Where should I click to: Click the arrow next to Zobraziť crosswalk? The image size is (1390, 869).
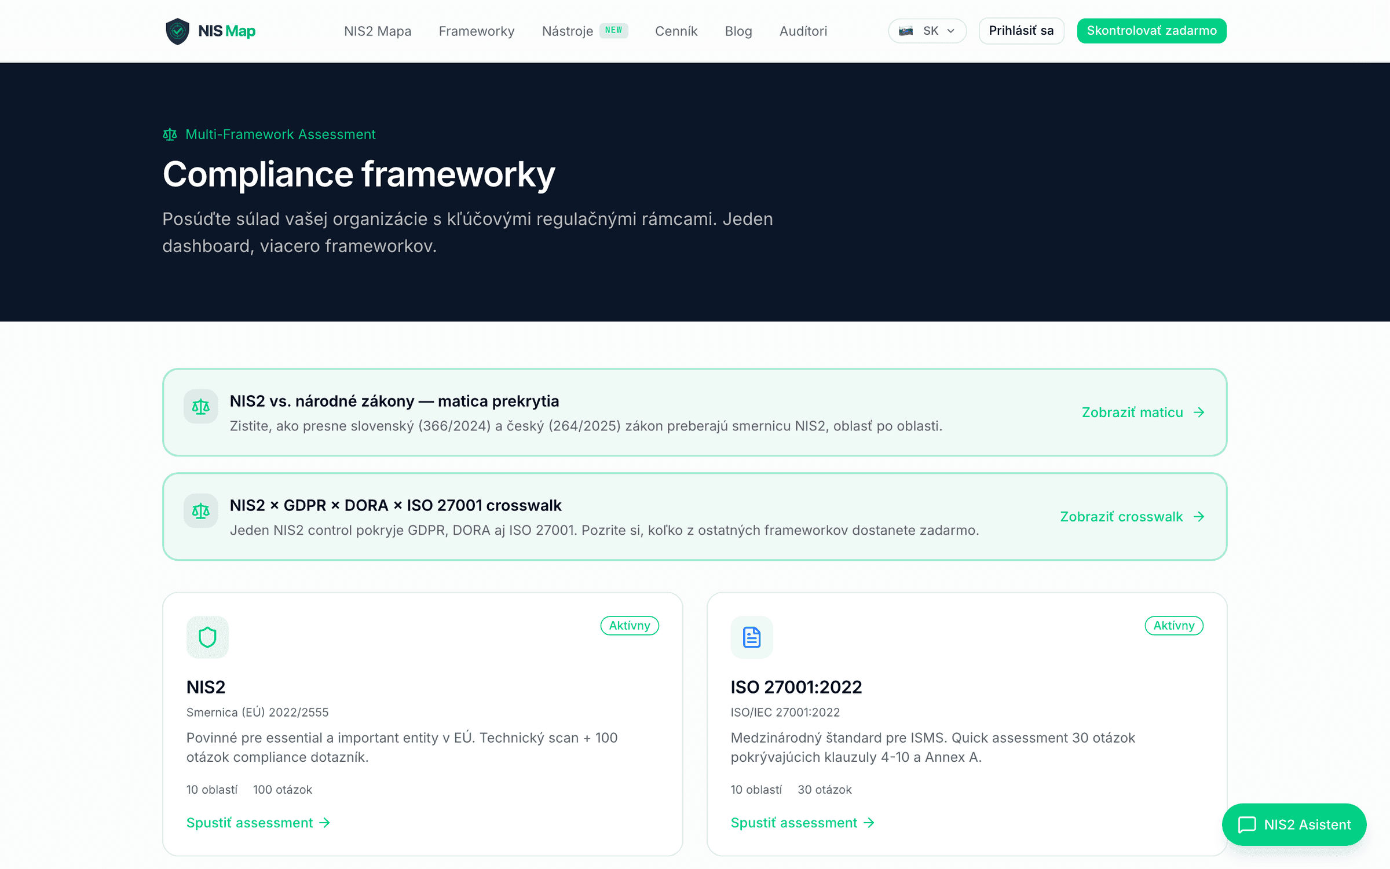point(1199,517)
